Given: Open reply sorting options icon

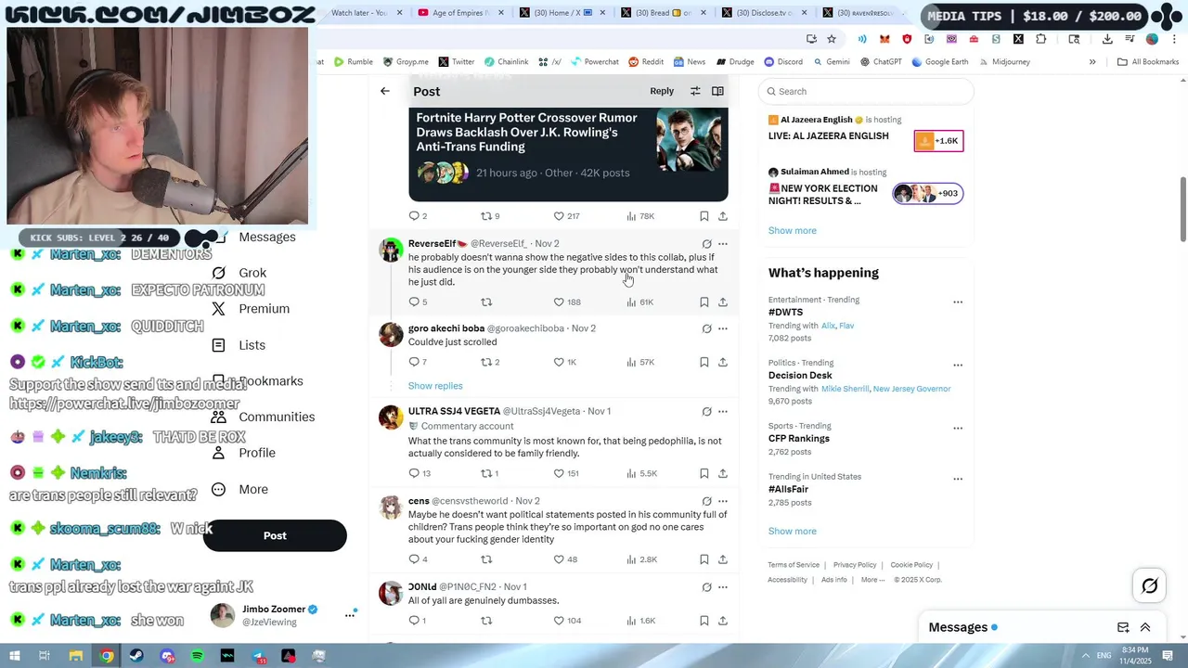Looking at the screenshot, I should pos(695,91).
